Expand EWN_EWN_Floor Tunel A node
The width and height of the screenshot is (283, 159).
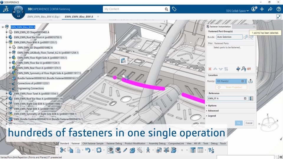[6, 94]
